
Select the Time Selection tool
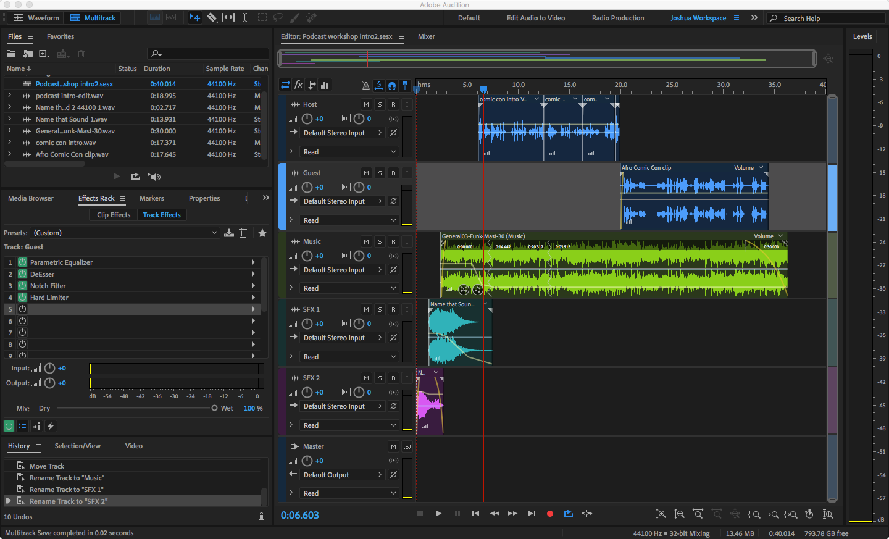(x=244, y=18)
